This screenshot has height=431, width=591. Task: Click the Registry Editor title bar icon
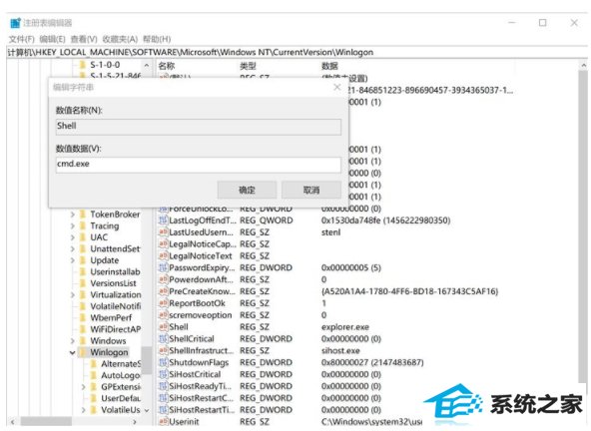(x=15, y=23)
